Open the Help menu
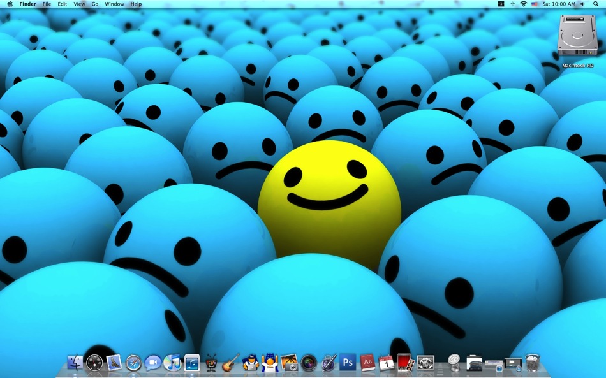 [136, 4]
